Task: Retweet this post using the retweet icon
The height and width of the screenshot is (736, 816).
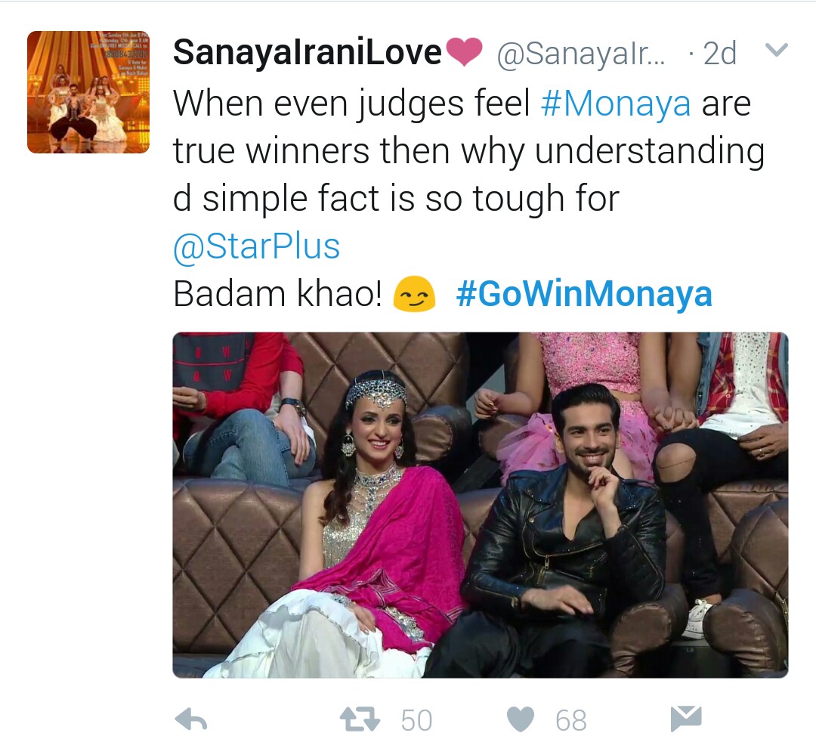Action: [360, 720]
